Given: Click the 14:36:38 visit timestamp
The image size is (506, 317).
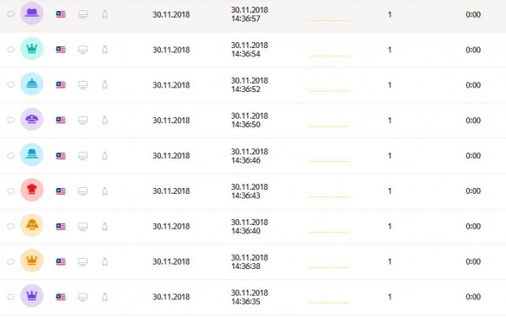Looking at the screenshot, I should 250,262.
